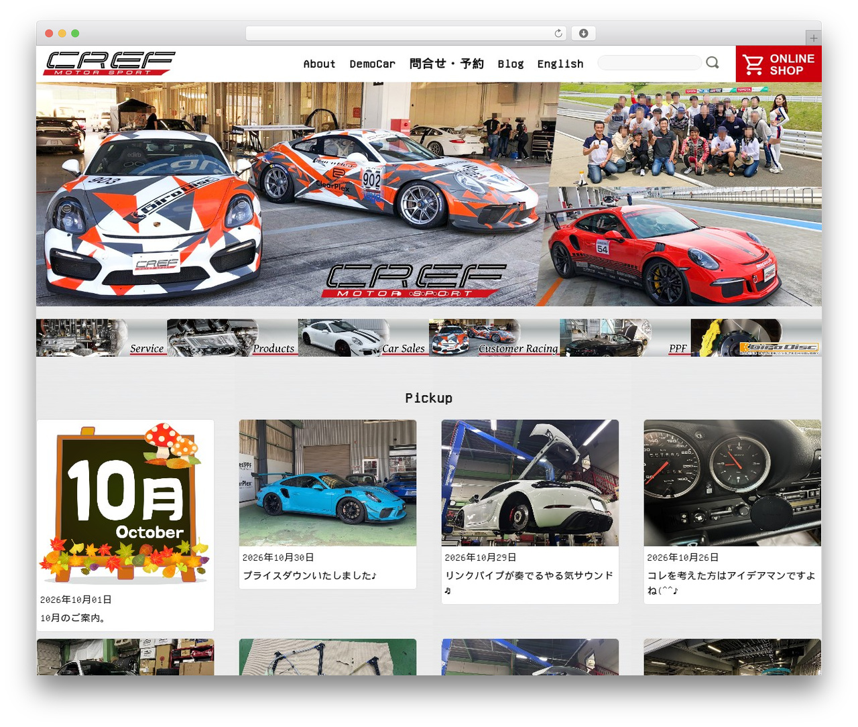Click the CREF Motor Sport header logo
Screen dimensions: 858x727
coord(109,63)
